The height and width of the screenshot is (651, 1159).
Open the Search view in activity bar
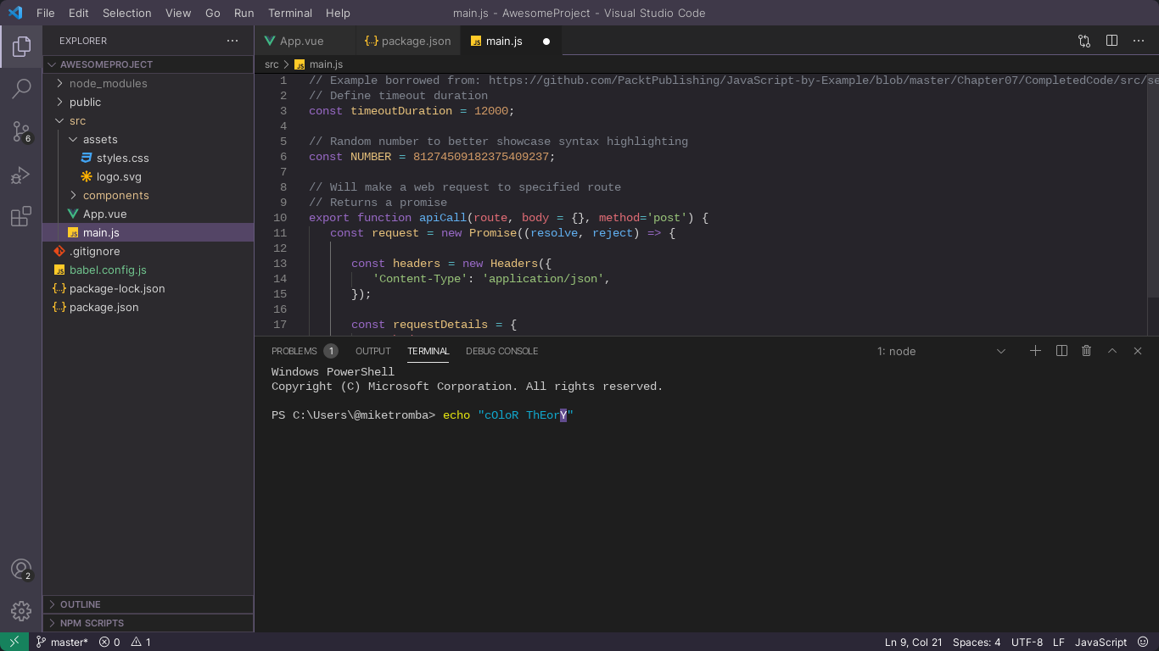click(21, 88)
